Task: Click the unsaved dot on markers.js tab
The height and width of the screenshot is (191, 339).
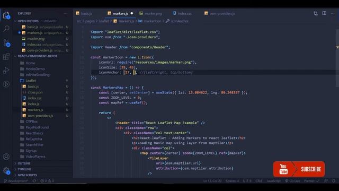Action: 132,13
